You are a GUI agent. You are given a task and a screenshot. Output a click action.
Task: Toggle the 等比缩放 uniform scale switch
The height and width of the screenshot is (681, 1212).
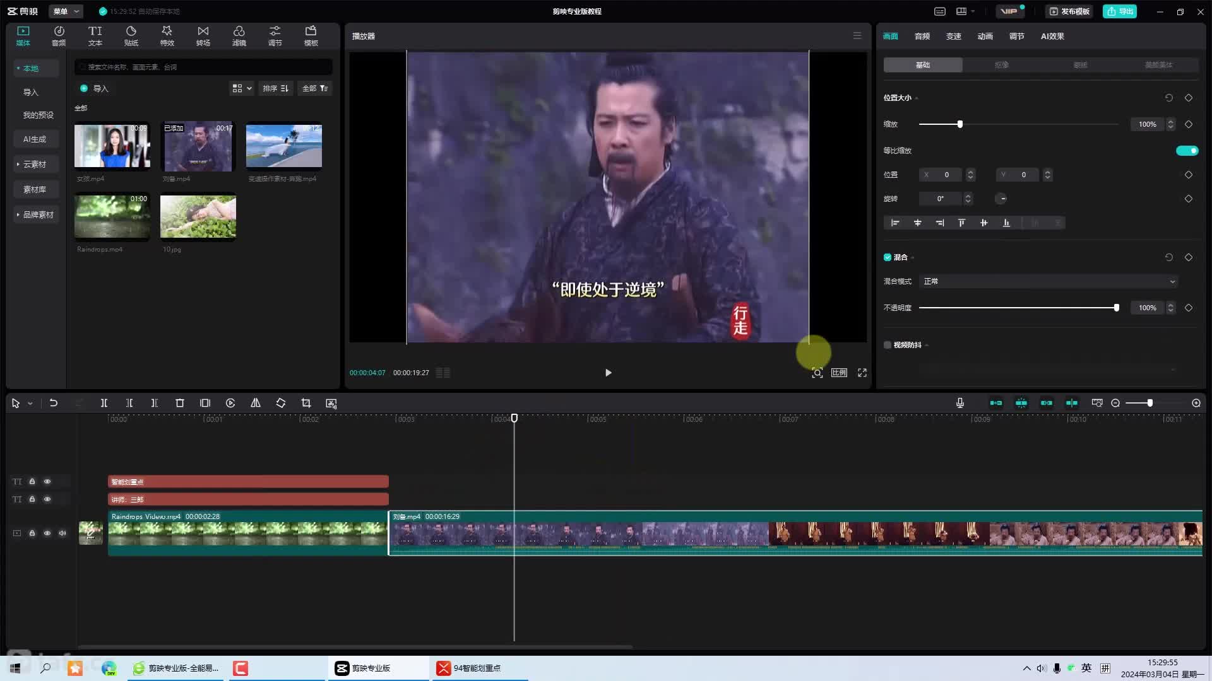pyautogui.click(x=1187, y=151)
